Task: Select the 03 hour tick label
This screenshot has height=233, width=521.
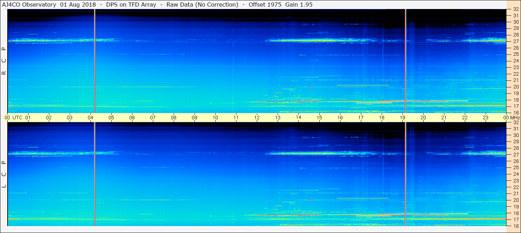Action: (70, 118)
